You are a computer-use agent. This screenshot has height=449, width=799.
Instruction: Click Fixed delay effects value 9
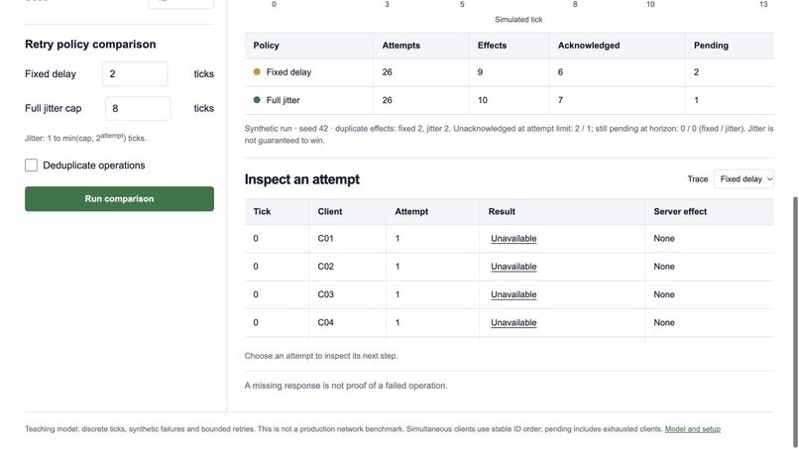[480, 72]
